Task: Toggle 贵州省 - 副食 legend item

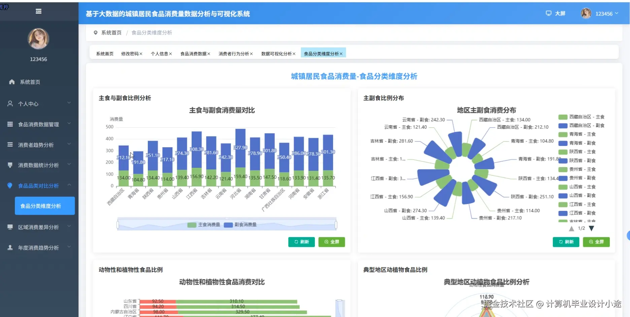Action: click(x=577, y=178)
